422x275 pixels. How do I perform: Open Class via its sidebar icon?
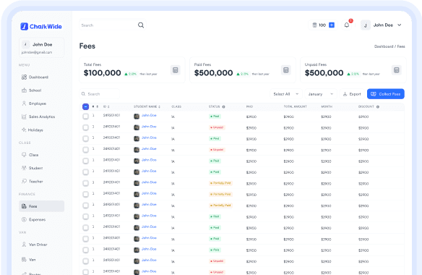pos(24,155)
